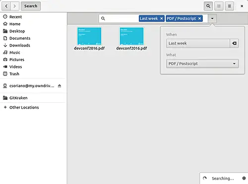The image size is (248, 184).
Task: Open Music in the sidebar
Action: 33,52
